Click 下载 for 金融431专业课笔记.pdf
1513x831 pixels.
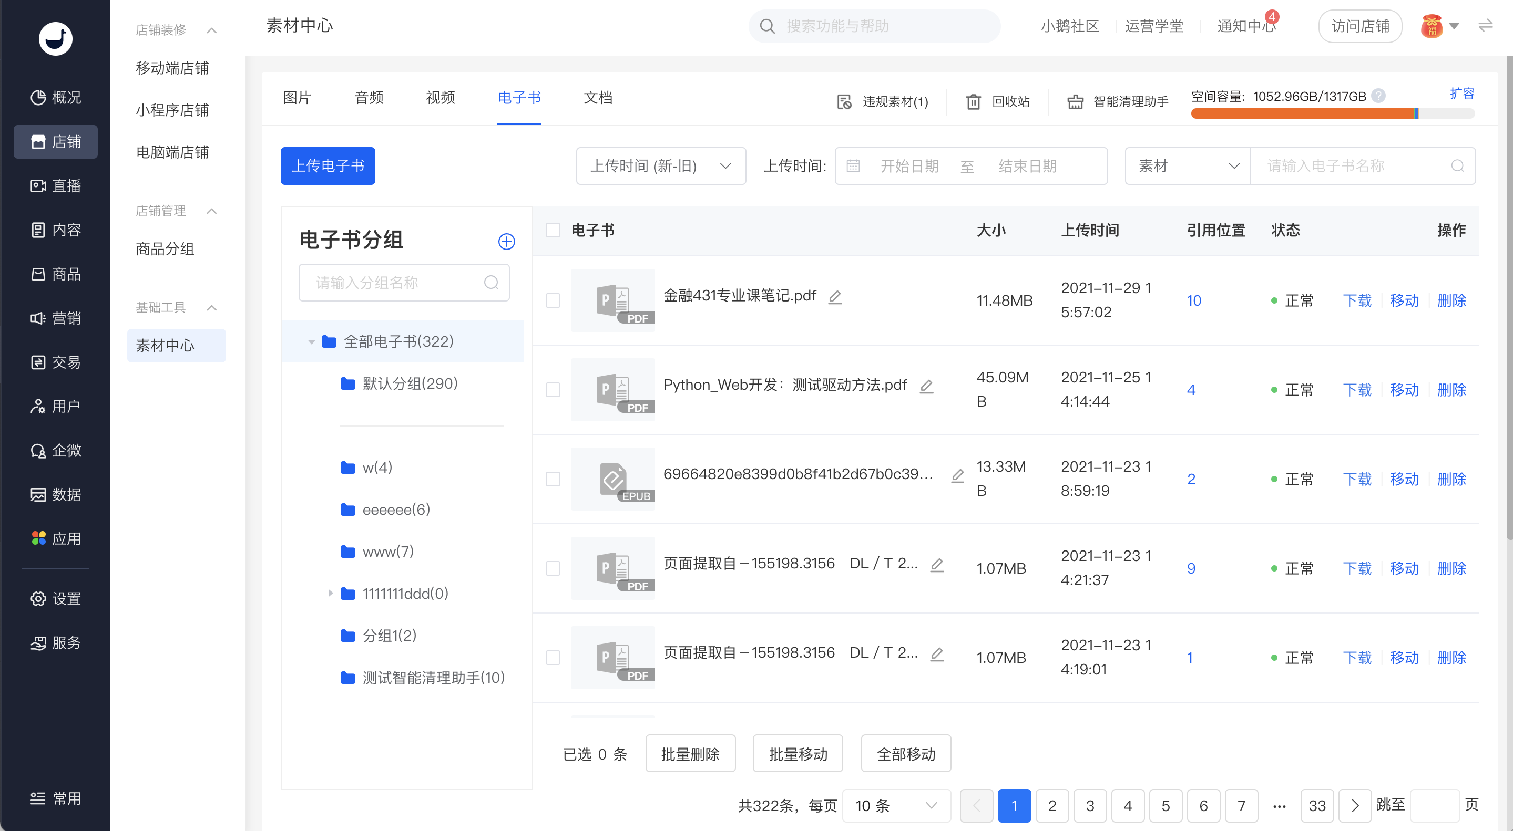(1357, 300)
